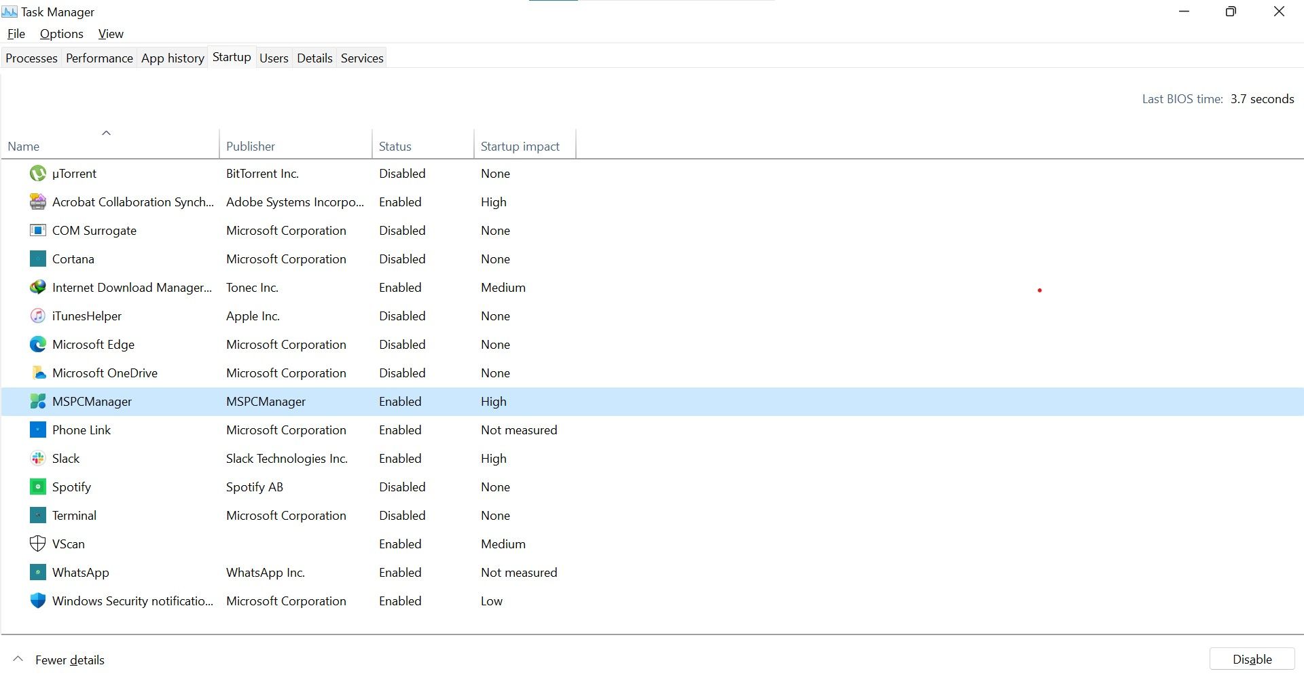Sort startup list by Publisher column
This screenshot has width=1304, height=684.
[x=296, y=144]
